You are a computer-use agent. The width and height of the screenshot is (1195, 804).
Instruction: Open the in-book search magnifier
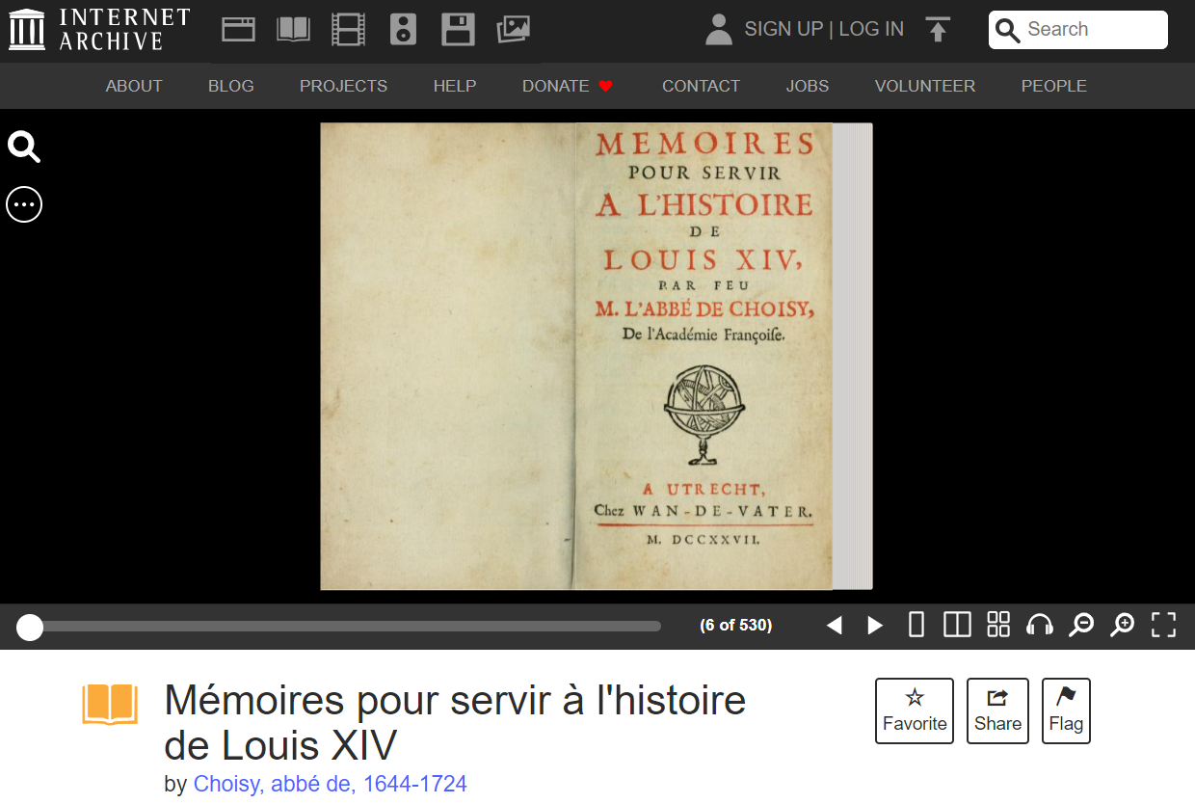pyautogui.click(x=23, y=147)
